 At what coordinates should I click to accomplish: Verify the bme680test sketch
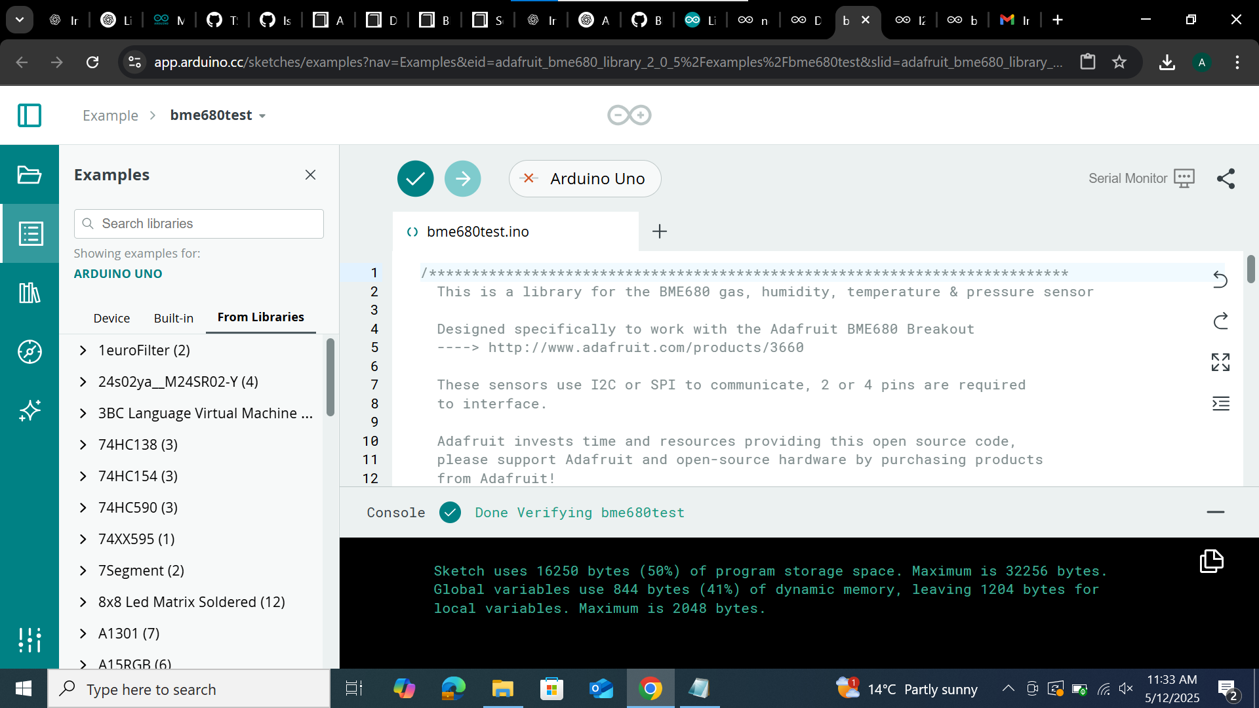tap(415, 178)
